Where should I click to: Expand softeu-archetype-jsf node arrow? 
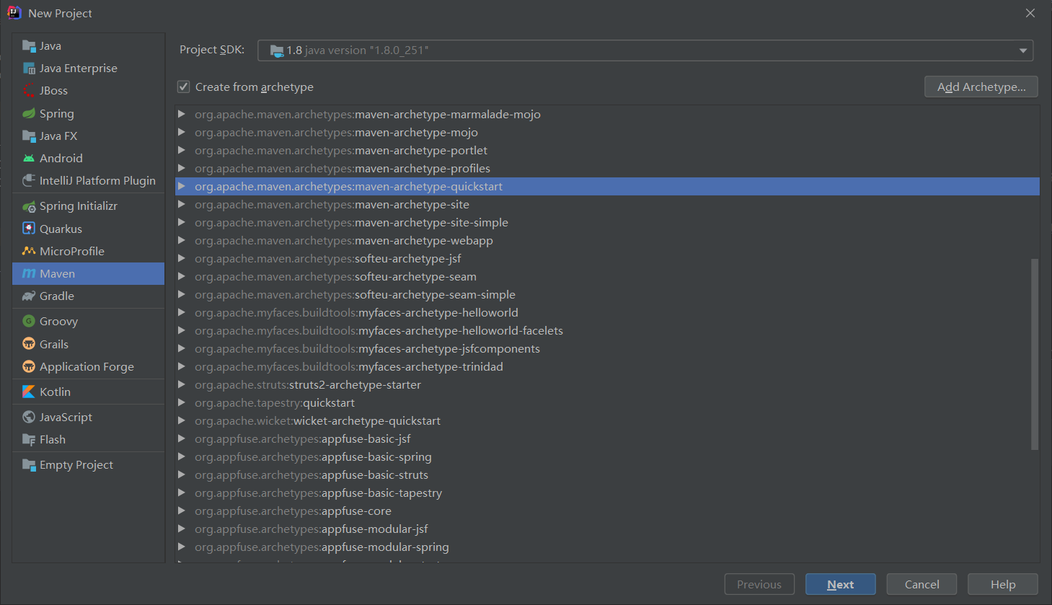(182, 258)
